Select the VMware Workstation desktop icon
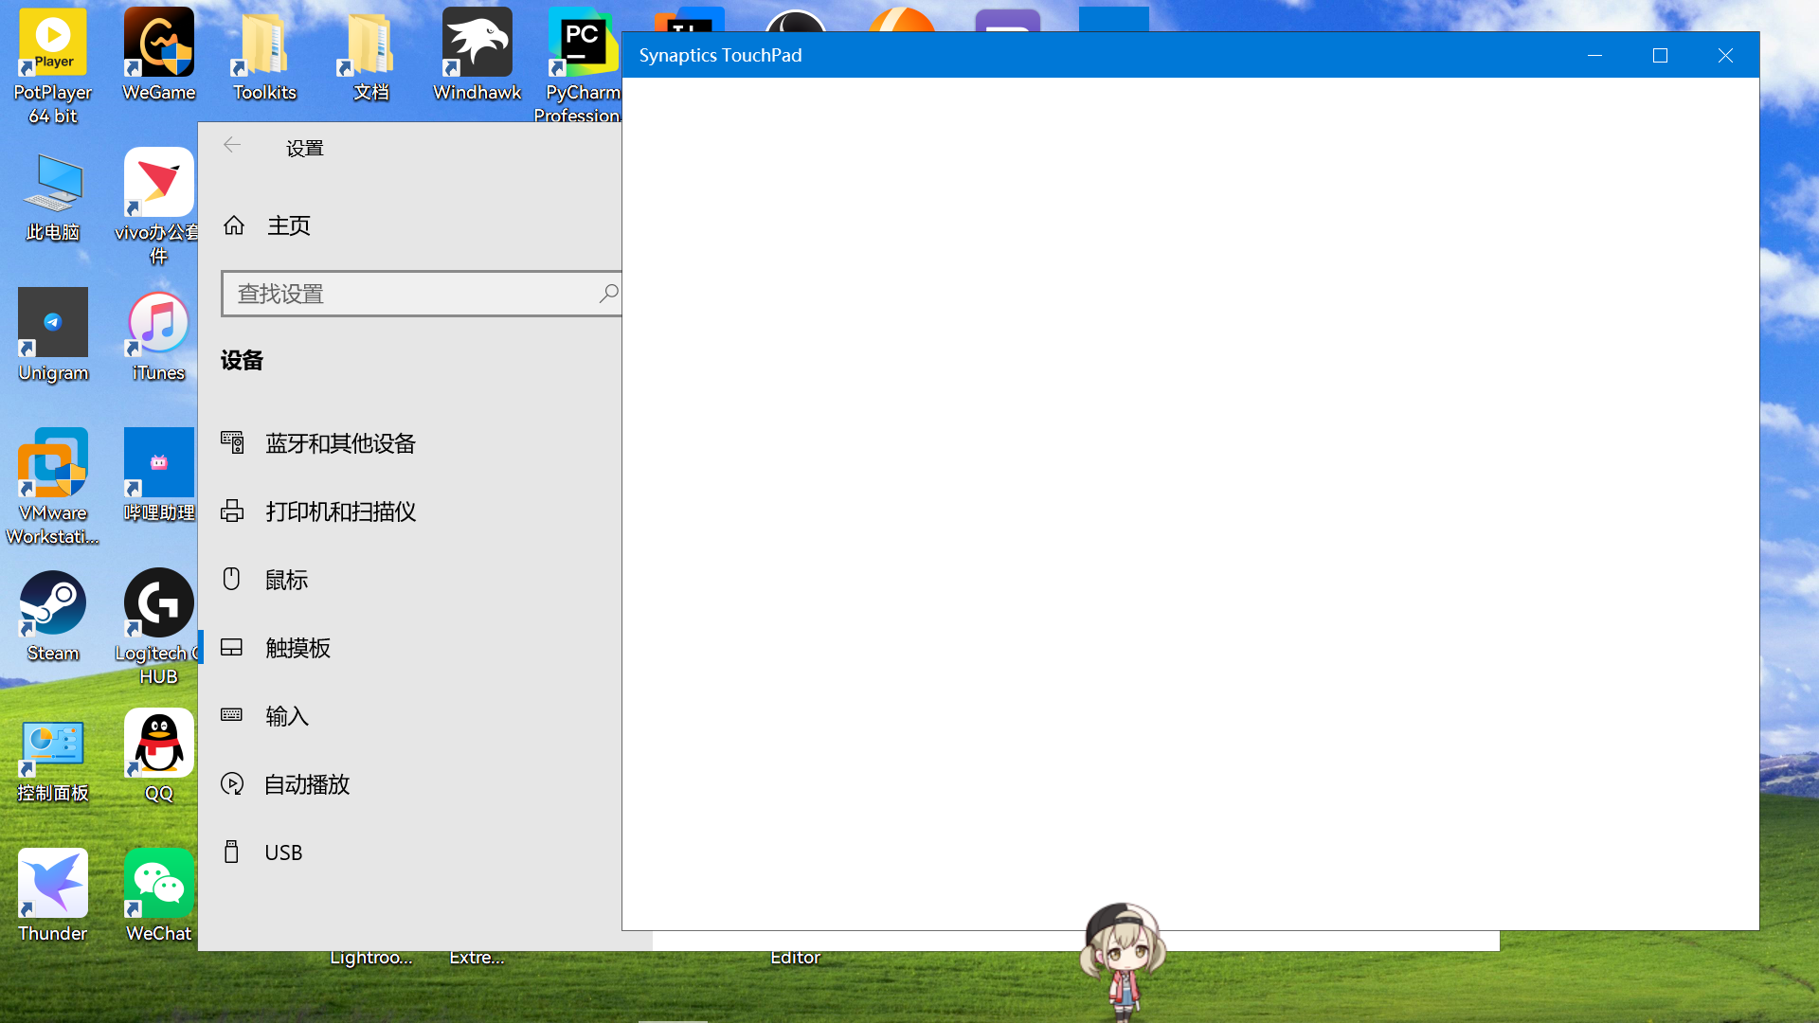Viewport: 1819px width, 1023px height. pyautogui.click(x=53, y=487)
